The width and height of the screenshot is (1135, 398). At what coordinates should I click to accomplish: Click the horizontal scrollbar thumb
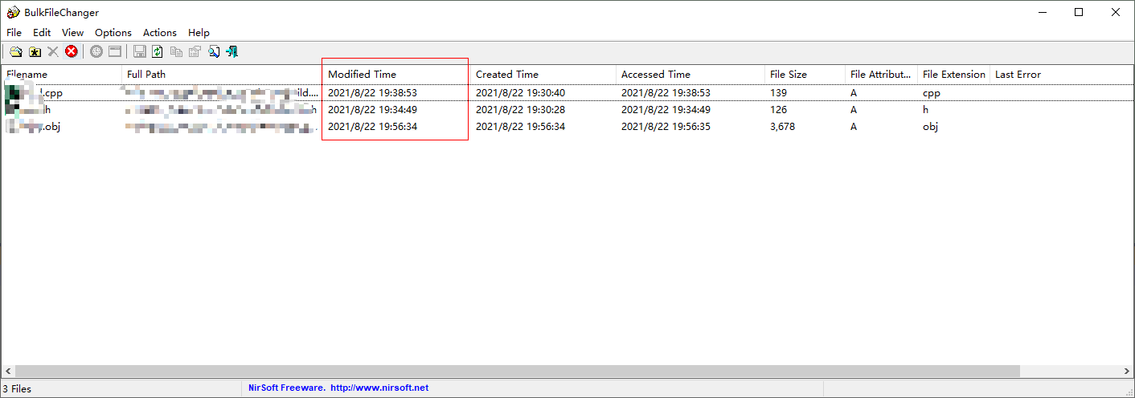[518, 372]
